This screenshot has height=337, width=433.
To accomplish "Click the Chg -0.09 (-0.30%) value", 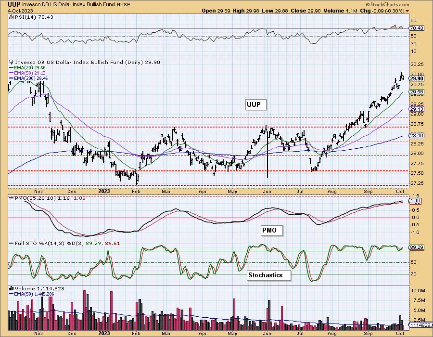I will point(382,11).
